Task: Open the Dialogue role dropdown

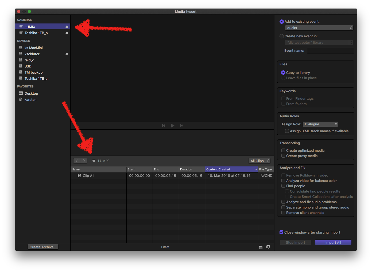Action: (x=320, y=124)
